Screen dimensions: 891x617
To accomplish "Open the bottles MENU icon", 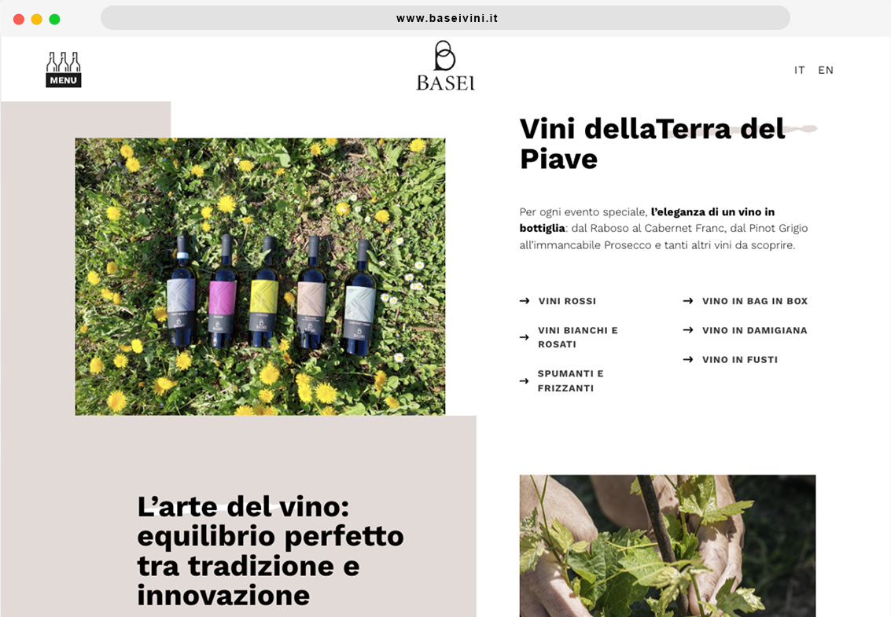I will (x=64, y=69).
